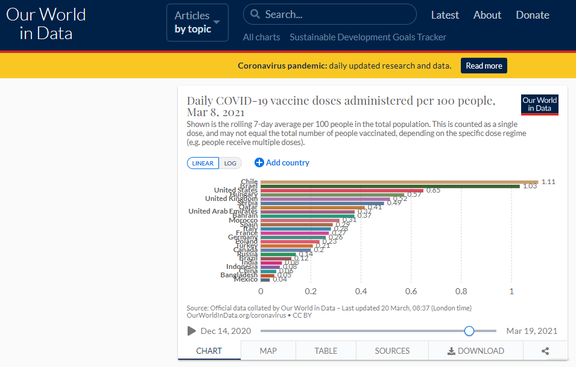Click the OurWorldInData.org/coronavirus text
576x367 pixels.
(x=236, y=315)
